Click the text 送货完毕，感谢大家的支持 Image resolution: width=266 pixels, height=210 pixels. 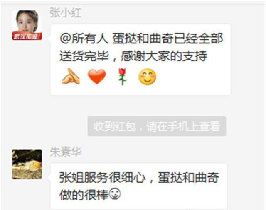133,56
